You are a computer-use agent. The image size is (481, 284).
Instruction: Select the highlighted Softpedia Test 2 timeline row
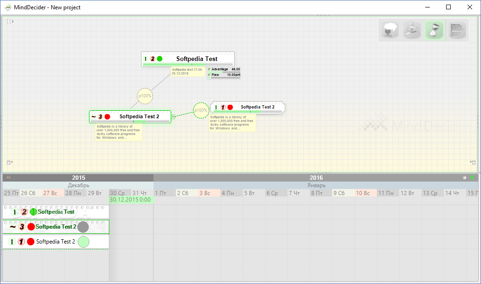point(56,227)
